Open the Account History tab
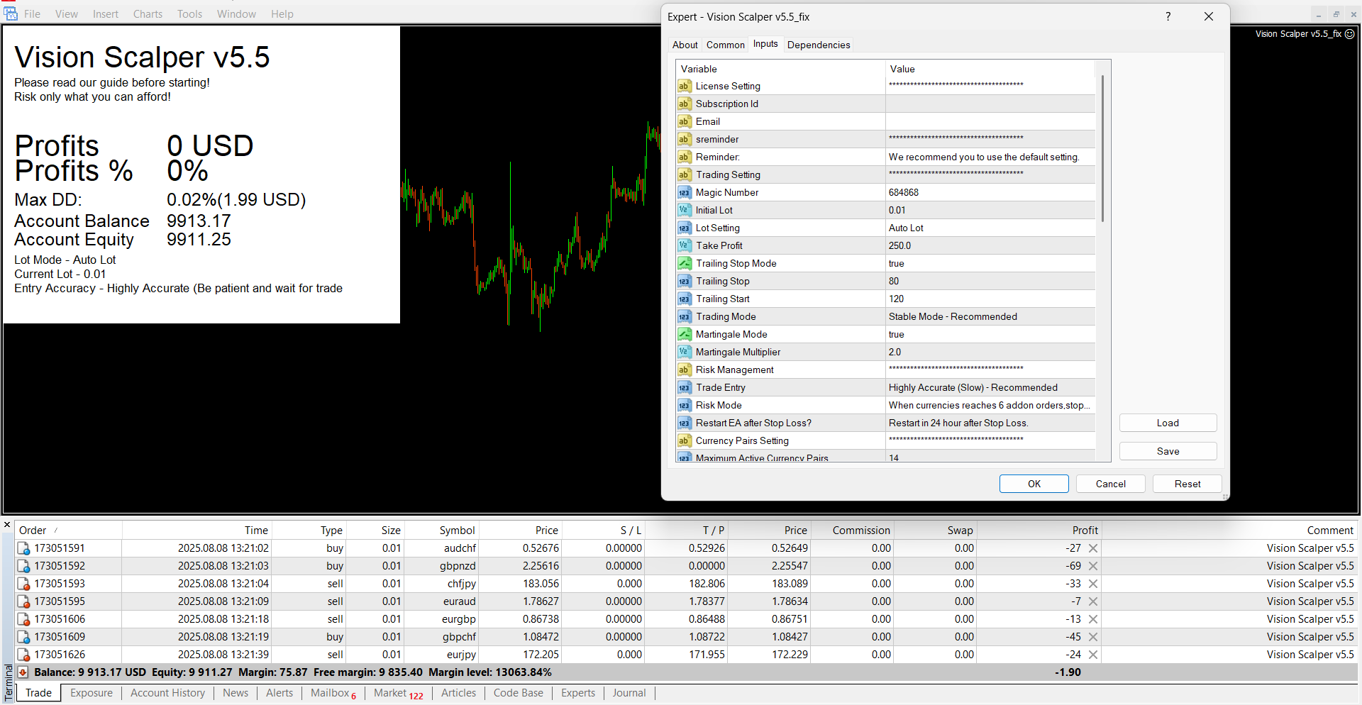Viewport: 1362px width, 705px height. 167,693
